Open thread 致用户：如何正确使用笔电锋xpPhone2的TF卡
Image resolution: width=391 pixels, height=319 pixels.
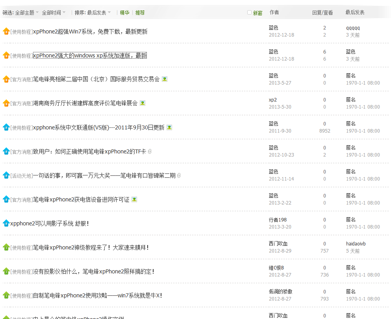coord(89,151)
